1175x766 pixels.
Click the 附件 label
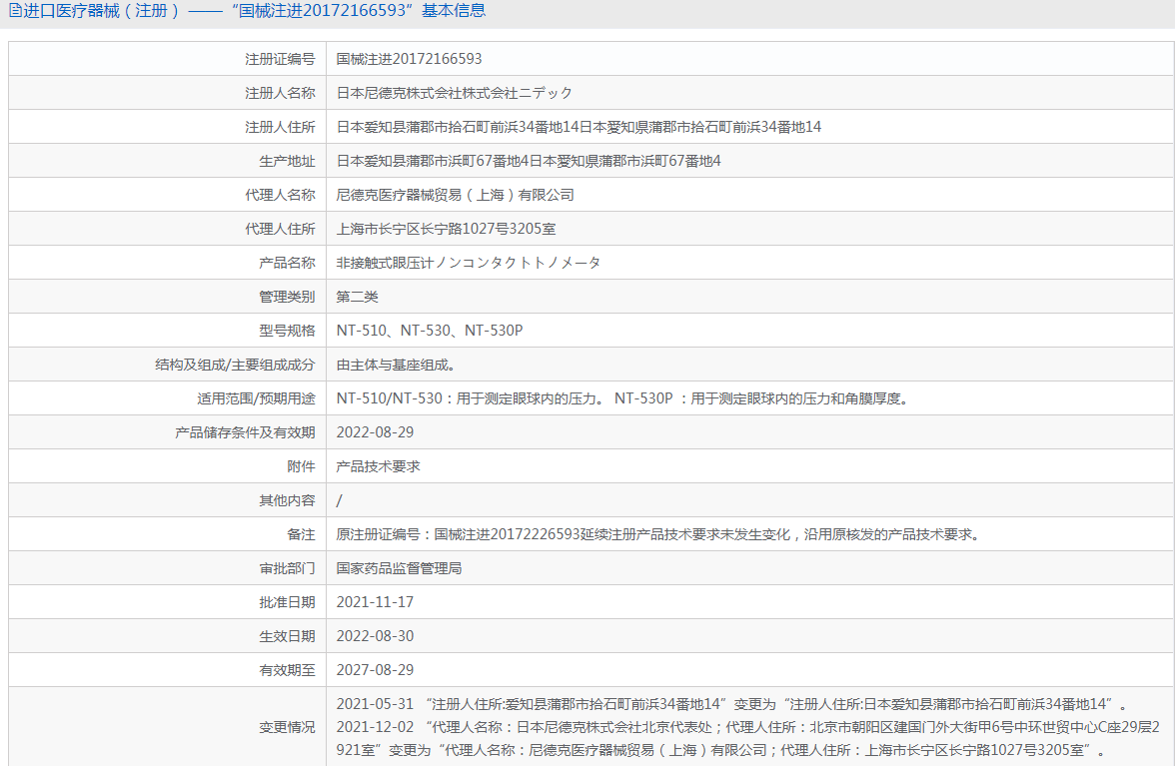pyautogui.click(x=302, y=466)
